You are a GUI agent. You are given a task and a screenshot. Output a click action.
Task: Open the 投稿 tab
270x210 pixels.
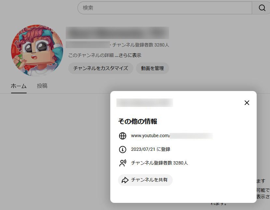click(42, 86)
